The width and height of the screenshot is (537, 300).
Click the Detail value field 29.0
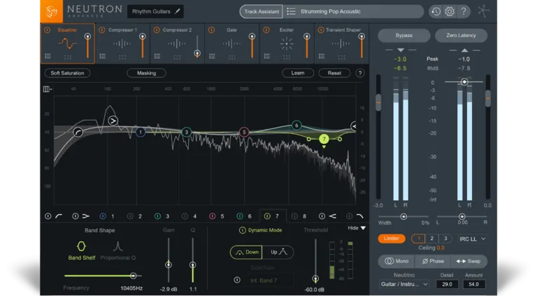(x=447, y=284)
